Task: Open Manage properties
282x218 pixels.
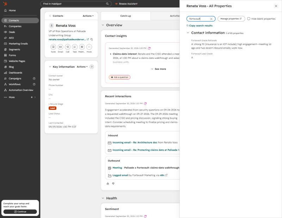Action: pyautogui.click(x=231, y=19)
